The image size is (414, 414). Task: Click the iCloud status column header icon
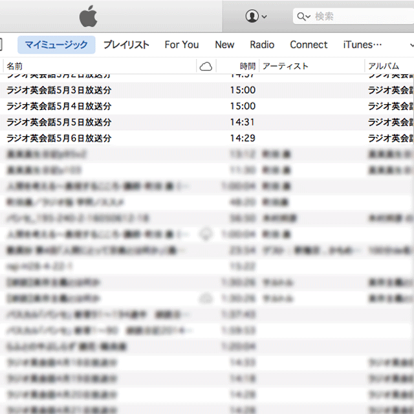pyautogui.click(x=206, y=66)
